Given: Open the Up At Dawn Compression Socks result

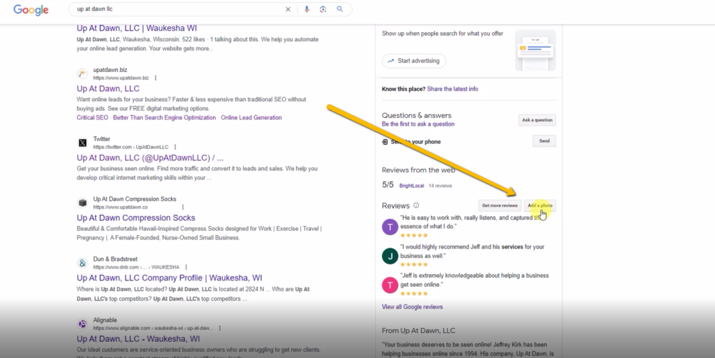Looking at the screenshot, I should [136, 218].
